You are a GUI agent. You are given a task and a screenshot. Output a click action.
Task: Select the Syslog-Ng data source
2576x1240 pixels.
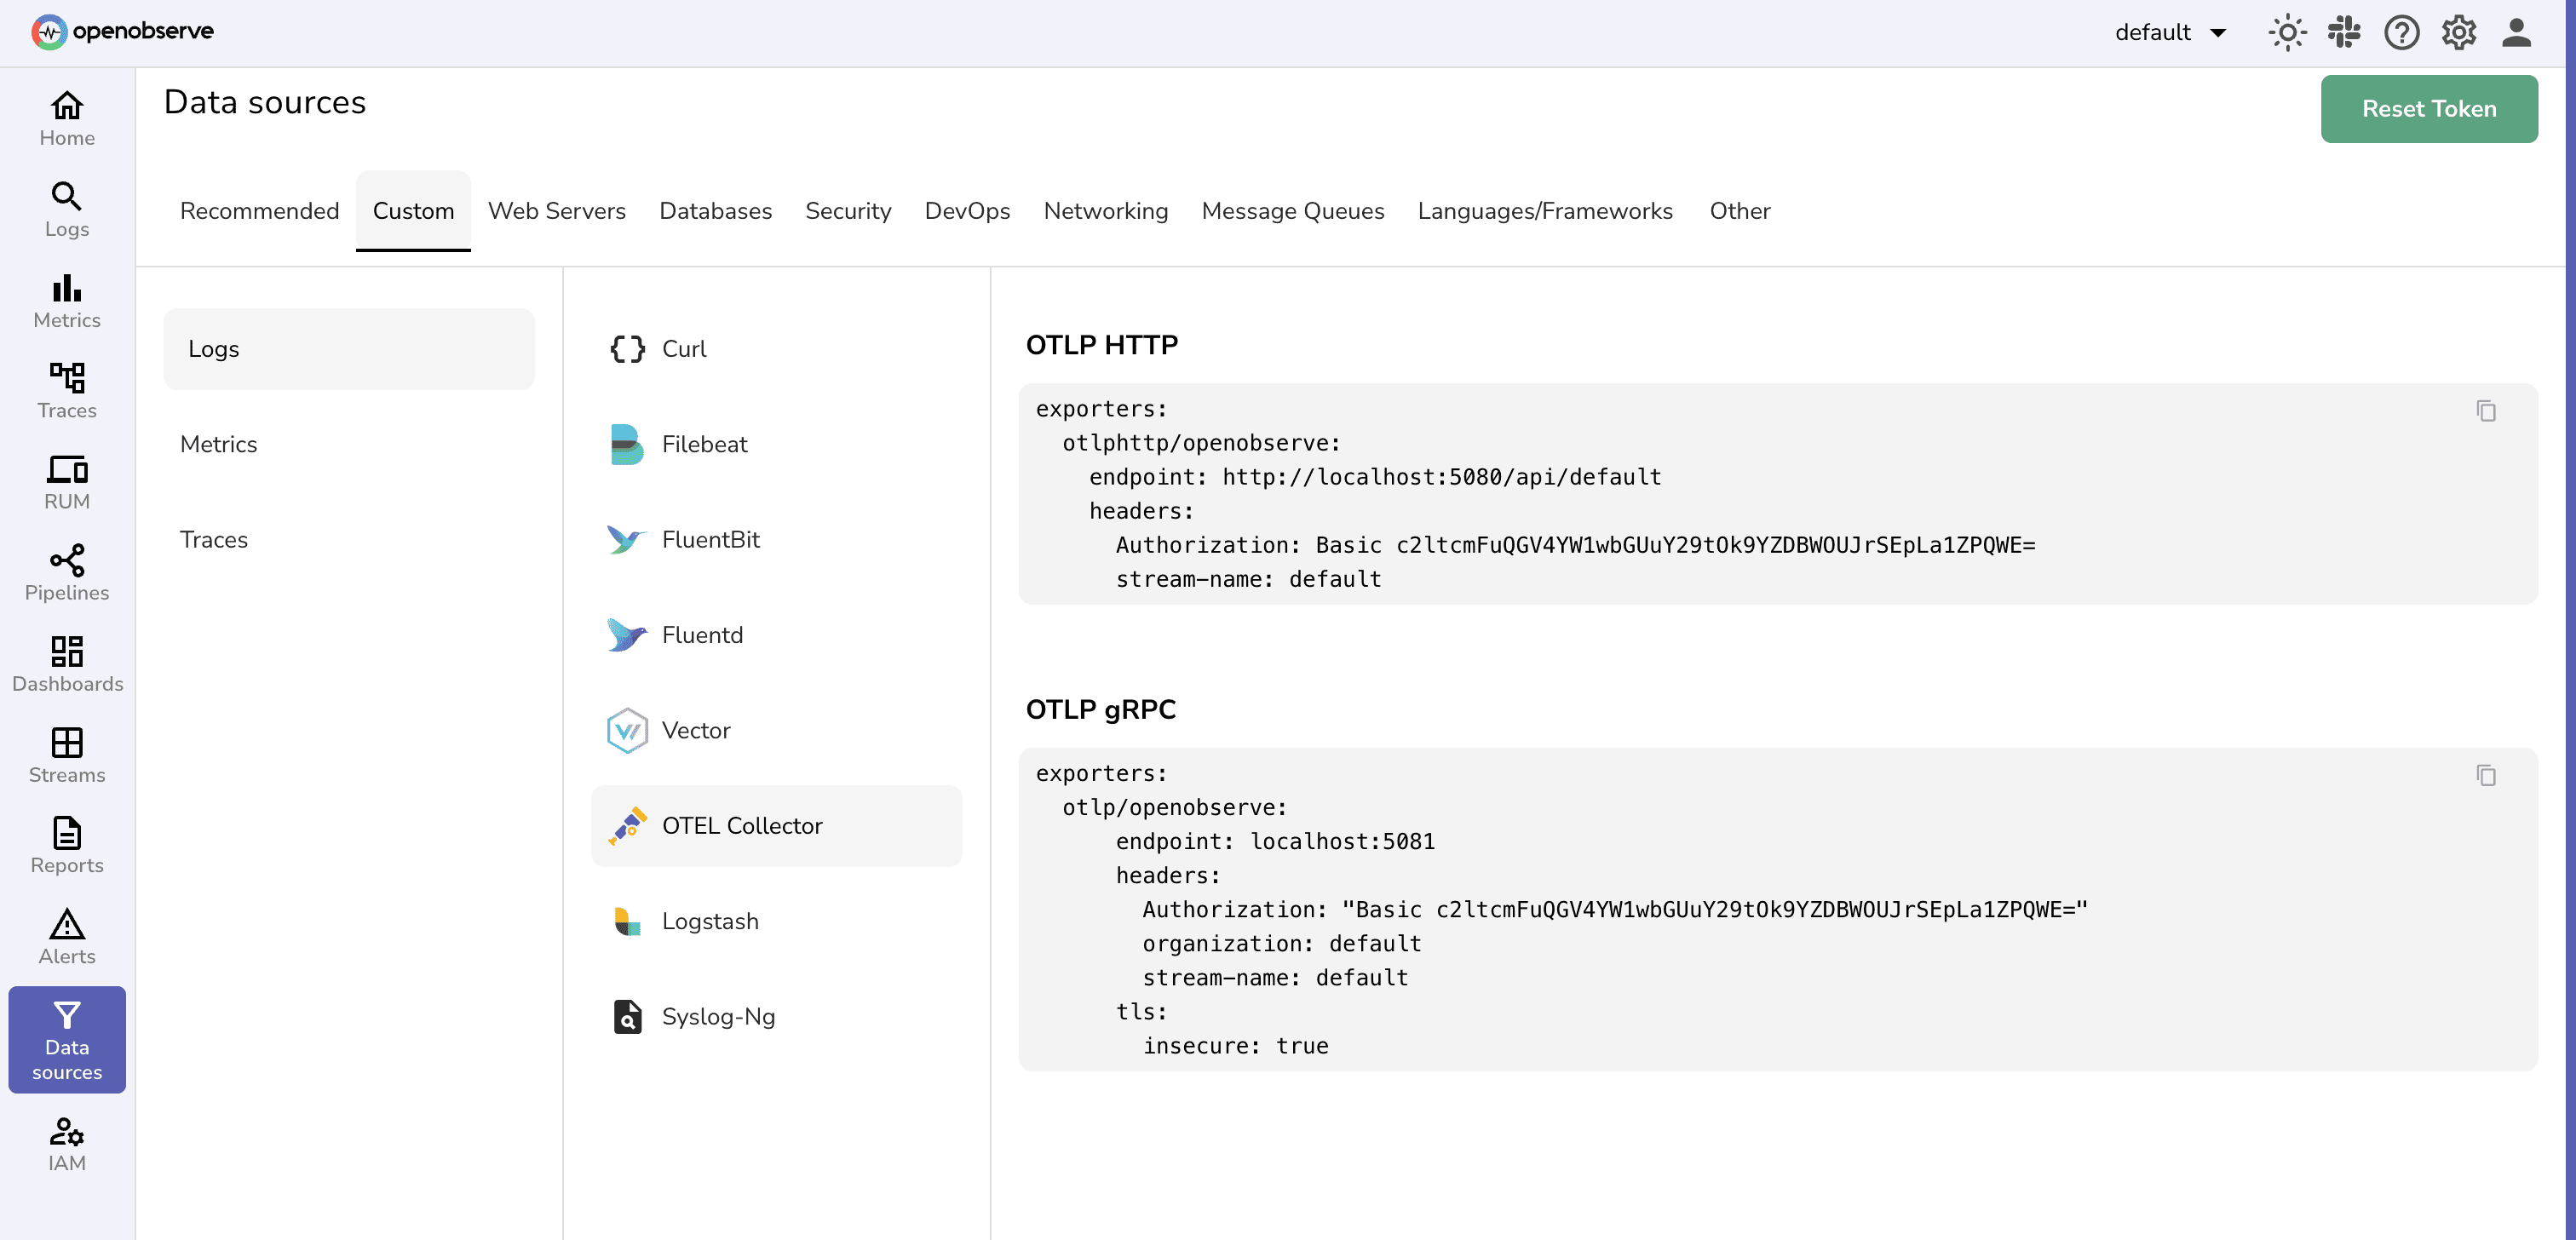718,1016
